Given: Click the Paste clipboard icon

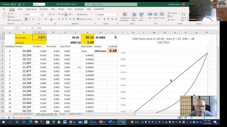Looking at the screenshot, I should (4, 15).
